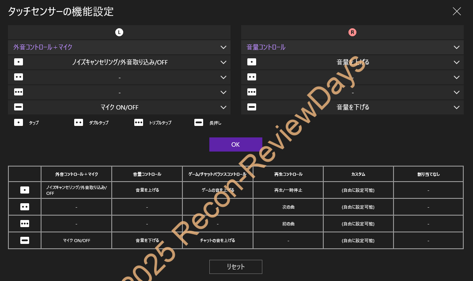Click the 長押し legend icon
Image resolution: width=473 pixels, height=281 pixels.
[x=199, y=123]
